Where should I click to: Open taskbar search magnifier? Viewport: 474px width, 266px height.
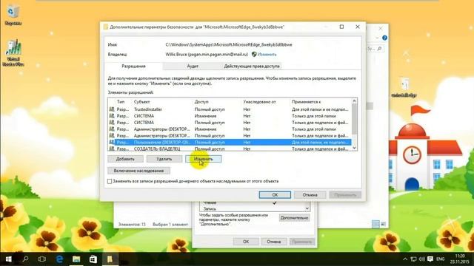[x=25, y=259]
